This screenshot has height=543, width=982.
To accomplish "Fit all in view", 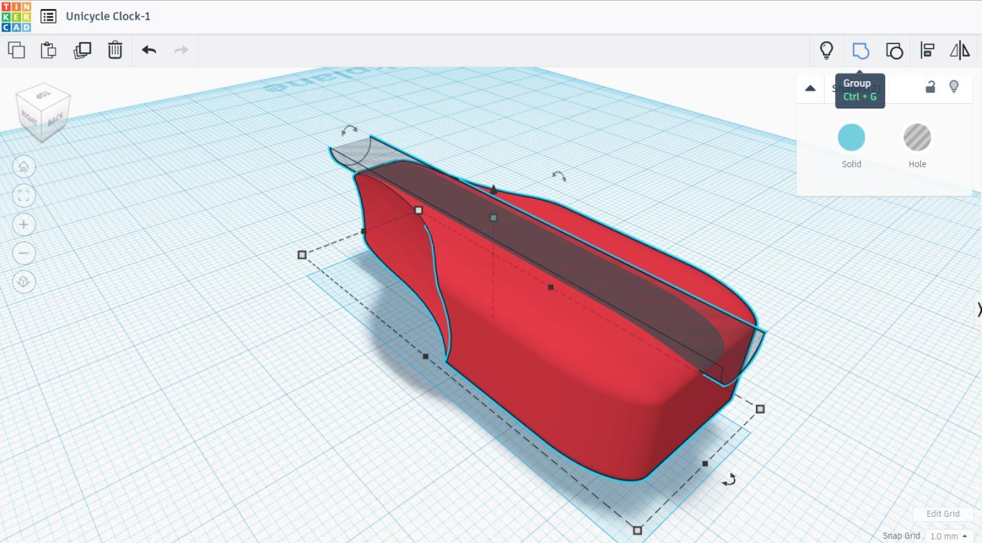I will tap(24, 196).
